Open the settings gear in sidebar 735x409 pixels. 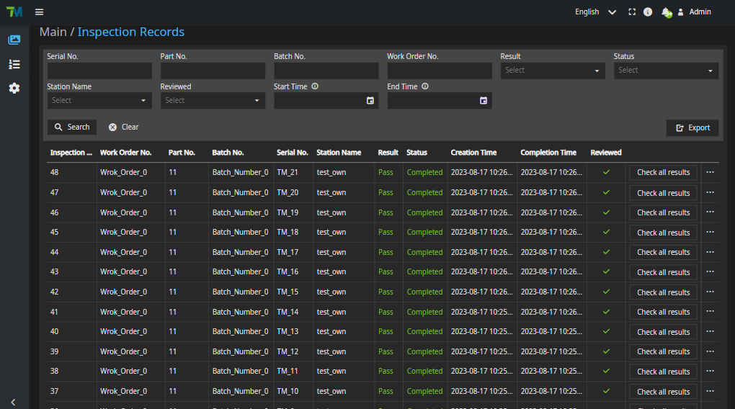pyautogui.click(x=14, y=88)
